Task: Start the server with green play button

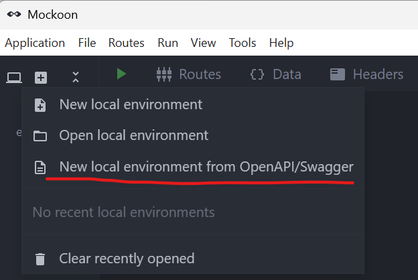Action: [121, 74]
